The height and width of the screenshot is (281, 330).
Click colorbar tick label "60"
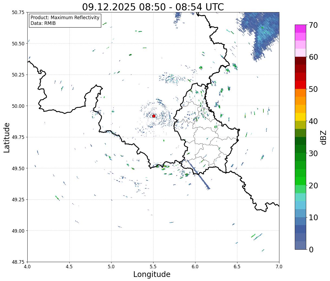tap(313, 57)
